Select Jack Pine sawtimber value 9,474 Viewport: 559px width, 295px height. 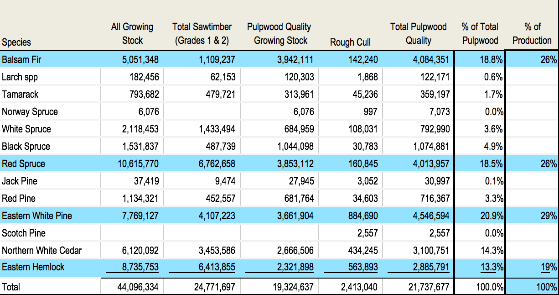coord(225,181)
